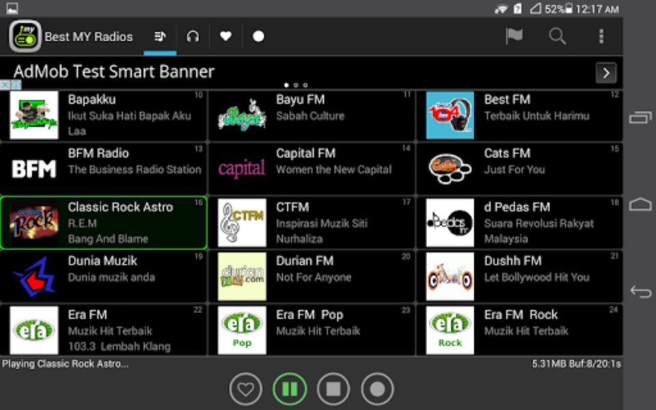656x410 pixels.
Task: Select the station list music-note tab
Action: [x=160, y=36]
